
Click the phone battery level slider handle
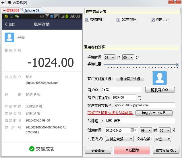coord(177,65)
